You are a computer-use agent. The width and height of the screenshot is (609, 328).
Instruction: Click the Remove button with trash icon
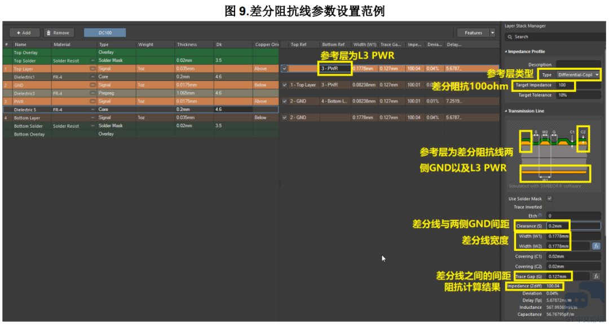59,33
